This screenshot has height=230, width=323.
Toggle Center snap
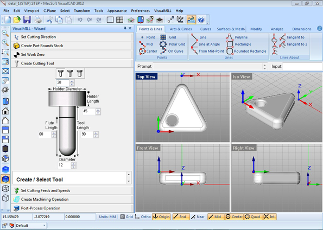234,216
